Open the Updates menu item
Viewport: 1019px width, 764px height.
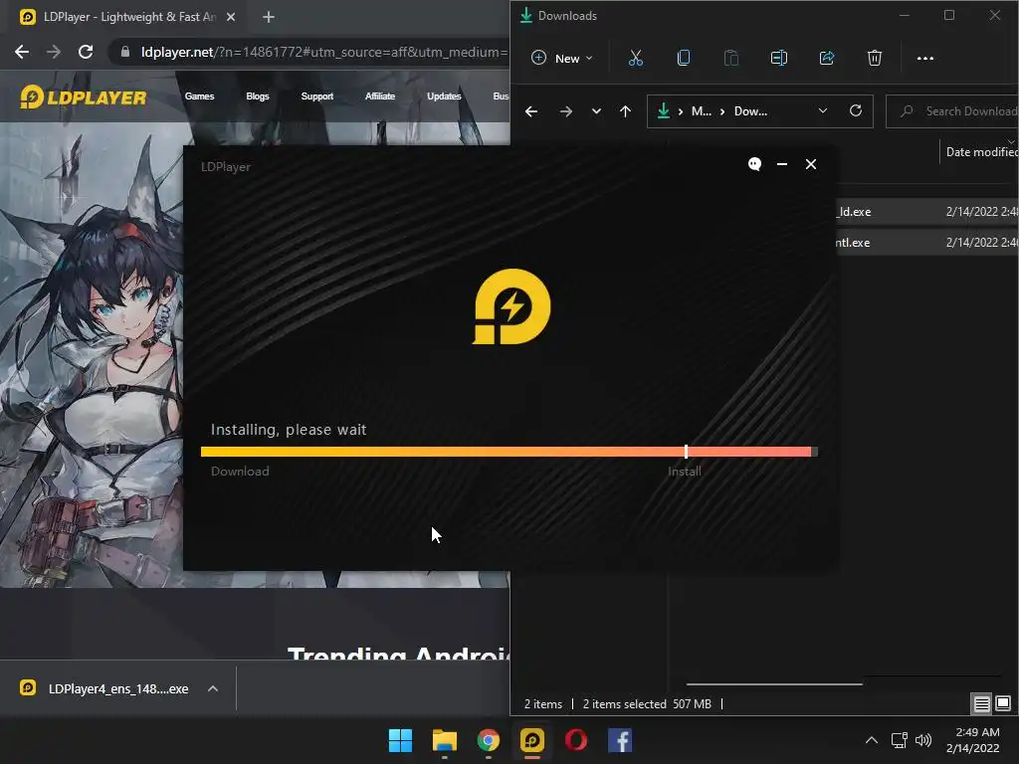click(444, 96)
